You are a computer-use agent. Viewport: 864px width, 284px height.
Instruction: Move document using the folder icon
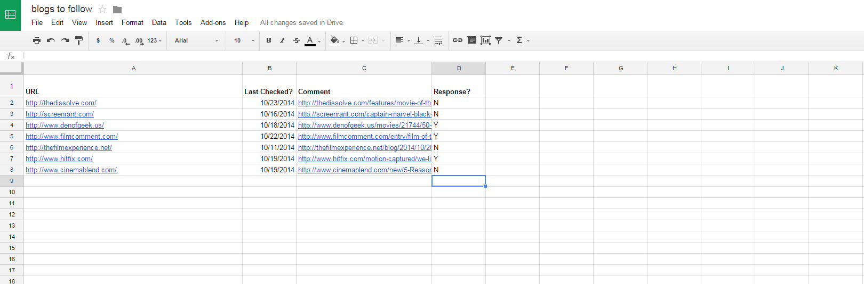[x=117, y=10]
